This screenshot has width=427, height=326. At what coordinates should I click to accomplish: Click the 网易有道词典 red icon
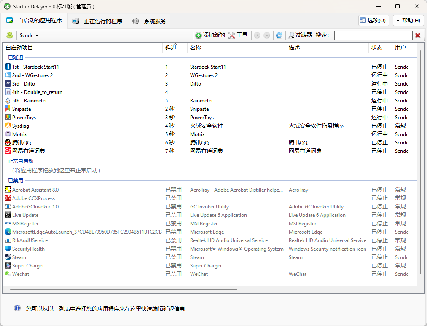[x=8, y=151]
